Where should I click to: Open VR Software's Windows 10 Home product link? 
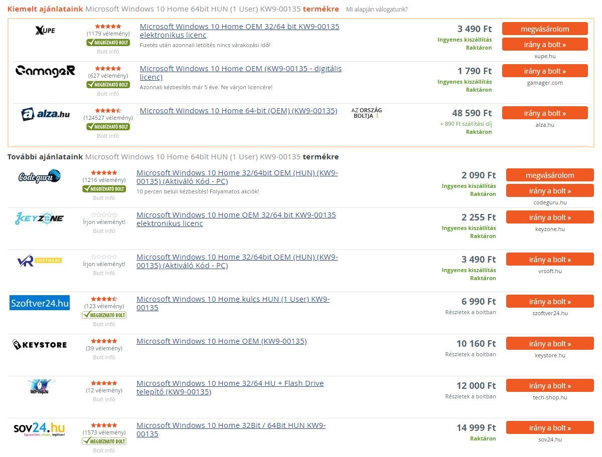point(237,261)
